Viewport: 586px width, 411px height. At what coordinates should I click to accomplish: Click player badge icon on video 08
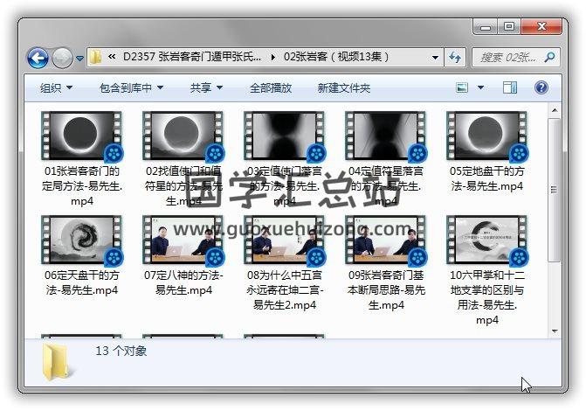316,257
